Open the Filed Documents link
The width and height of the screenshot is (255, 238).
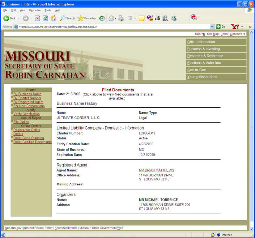tap(118, 90)
